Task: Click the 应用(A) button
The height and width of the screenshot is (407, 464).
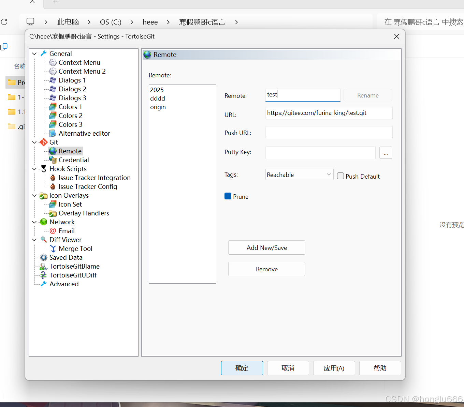Action: coord(334,368)
